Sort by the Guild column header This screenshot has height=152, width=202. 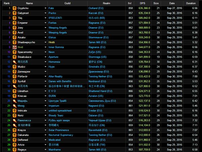(x=68, y=3)
